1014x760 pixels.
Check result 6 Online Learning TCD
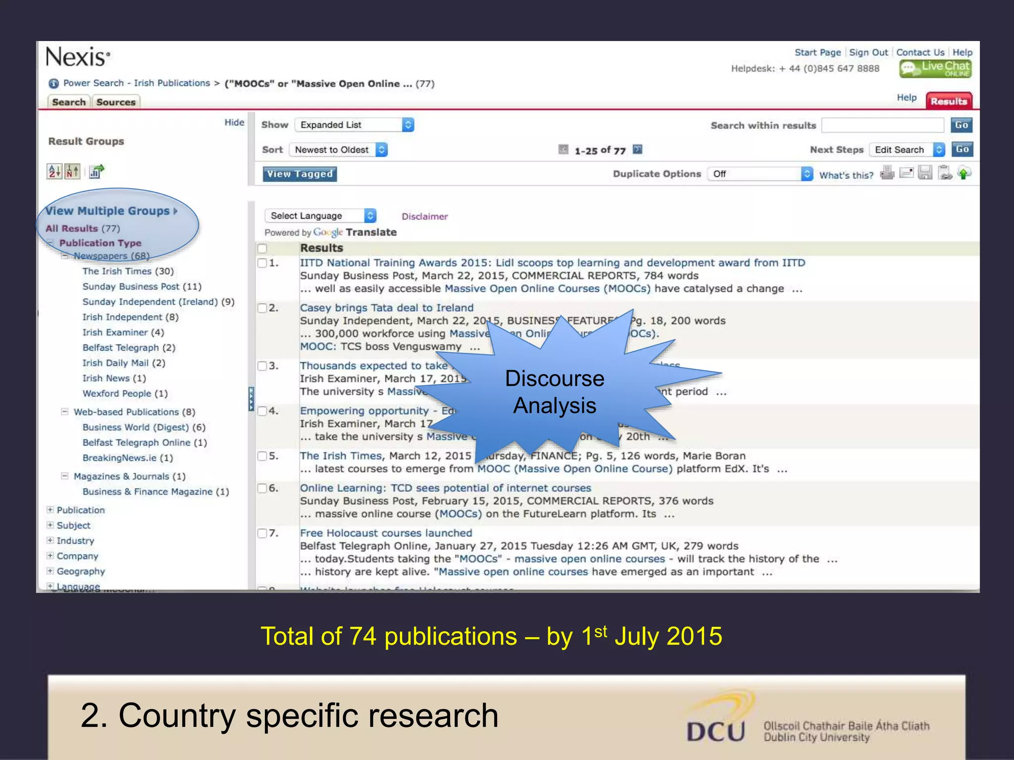262,488
